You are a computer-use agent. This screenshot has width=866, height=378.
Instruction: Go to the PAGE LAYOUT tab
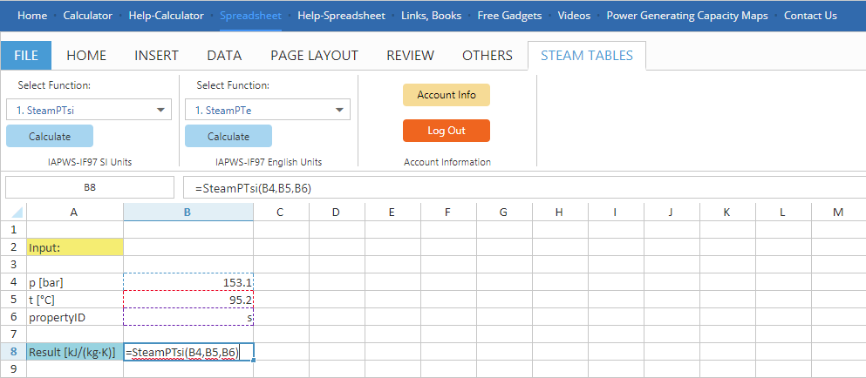pyautogui.click(x=314, y=55)
